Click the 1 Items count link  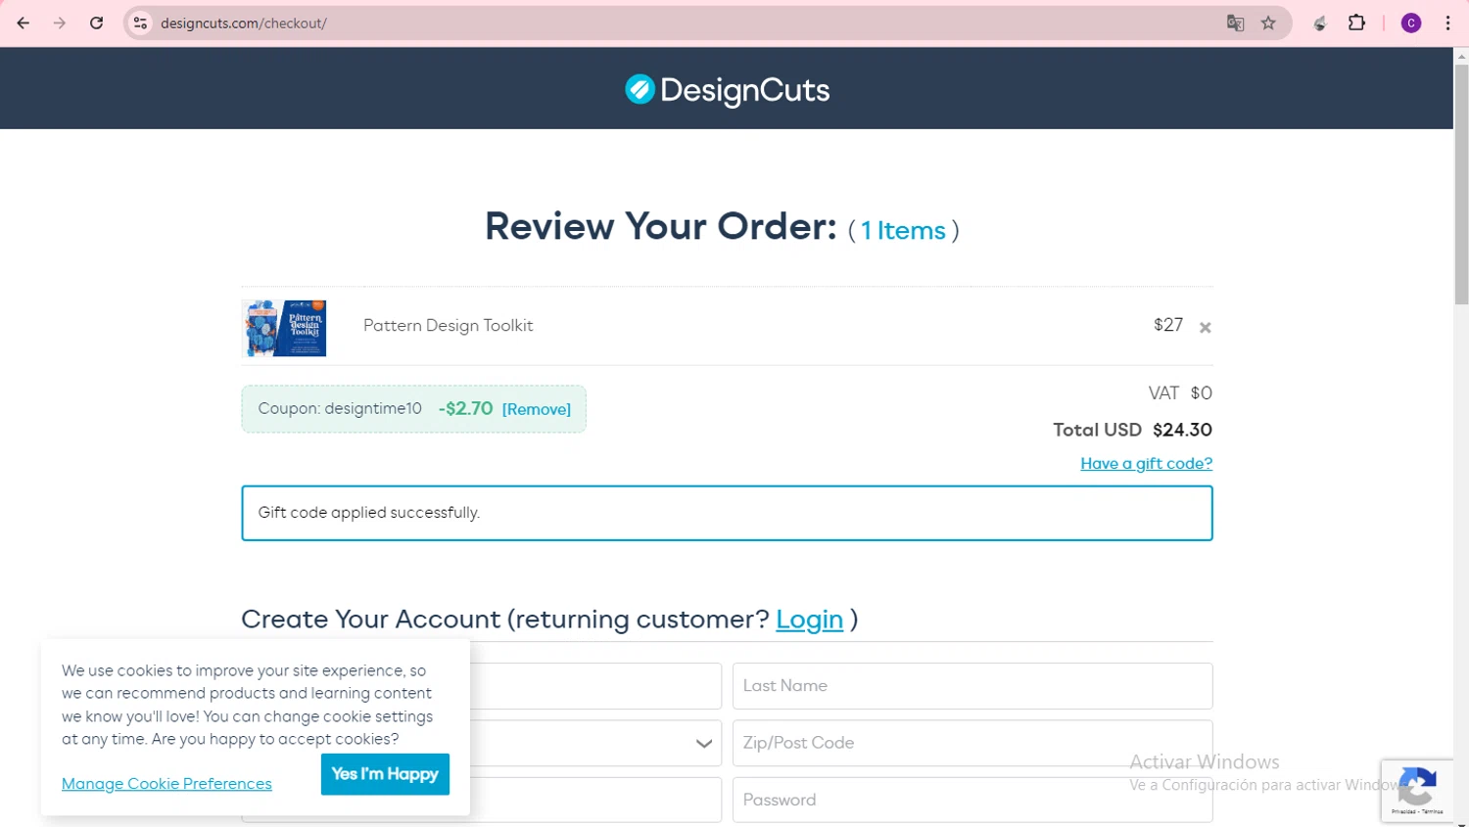pyautogui.click(x=904, y=231)
